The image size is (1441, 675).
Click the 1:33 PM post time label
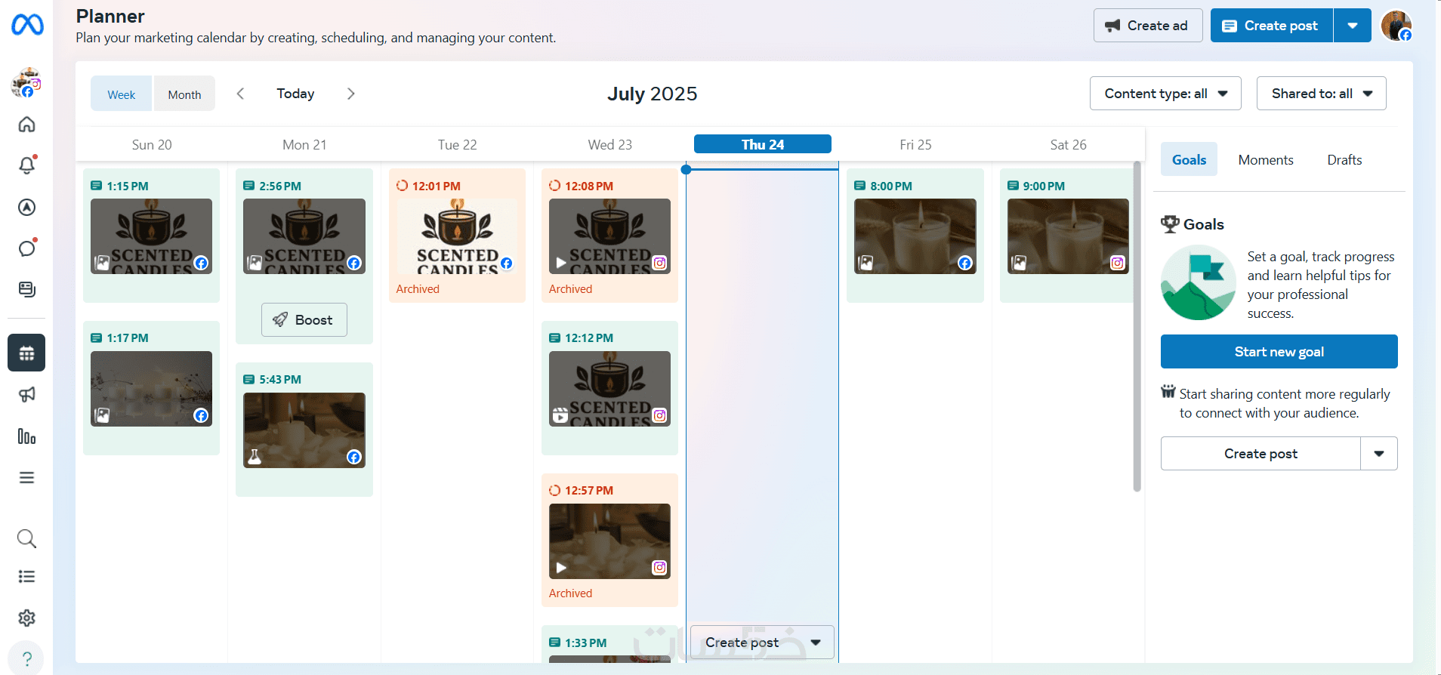[x=586, y=643]
